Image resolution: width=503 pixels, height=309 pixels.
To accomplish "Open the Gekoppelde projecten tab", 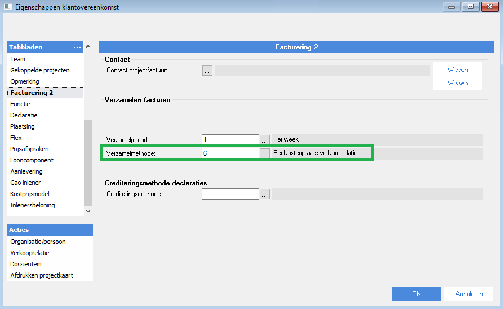I will (40, 70).
